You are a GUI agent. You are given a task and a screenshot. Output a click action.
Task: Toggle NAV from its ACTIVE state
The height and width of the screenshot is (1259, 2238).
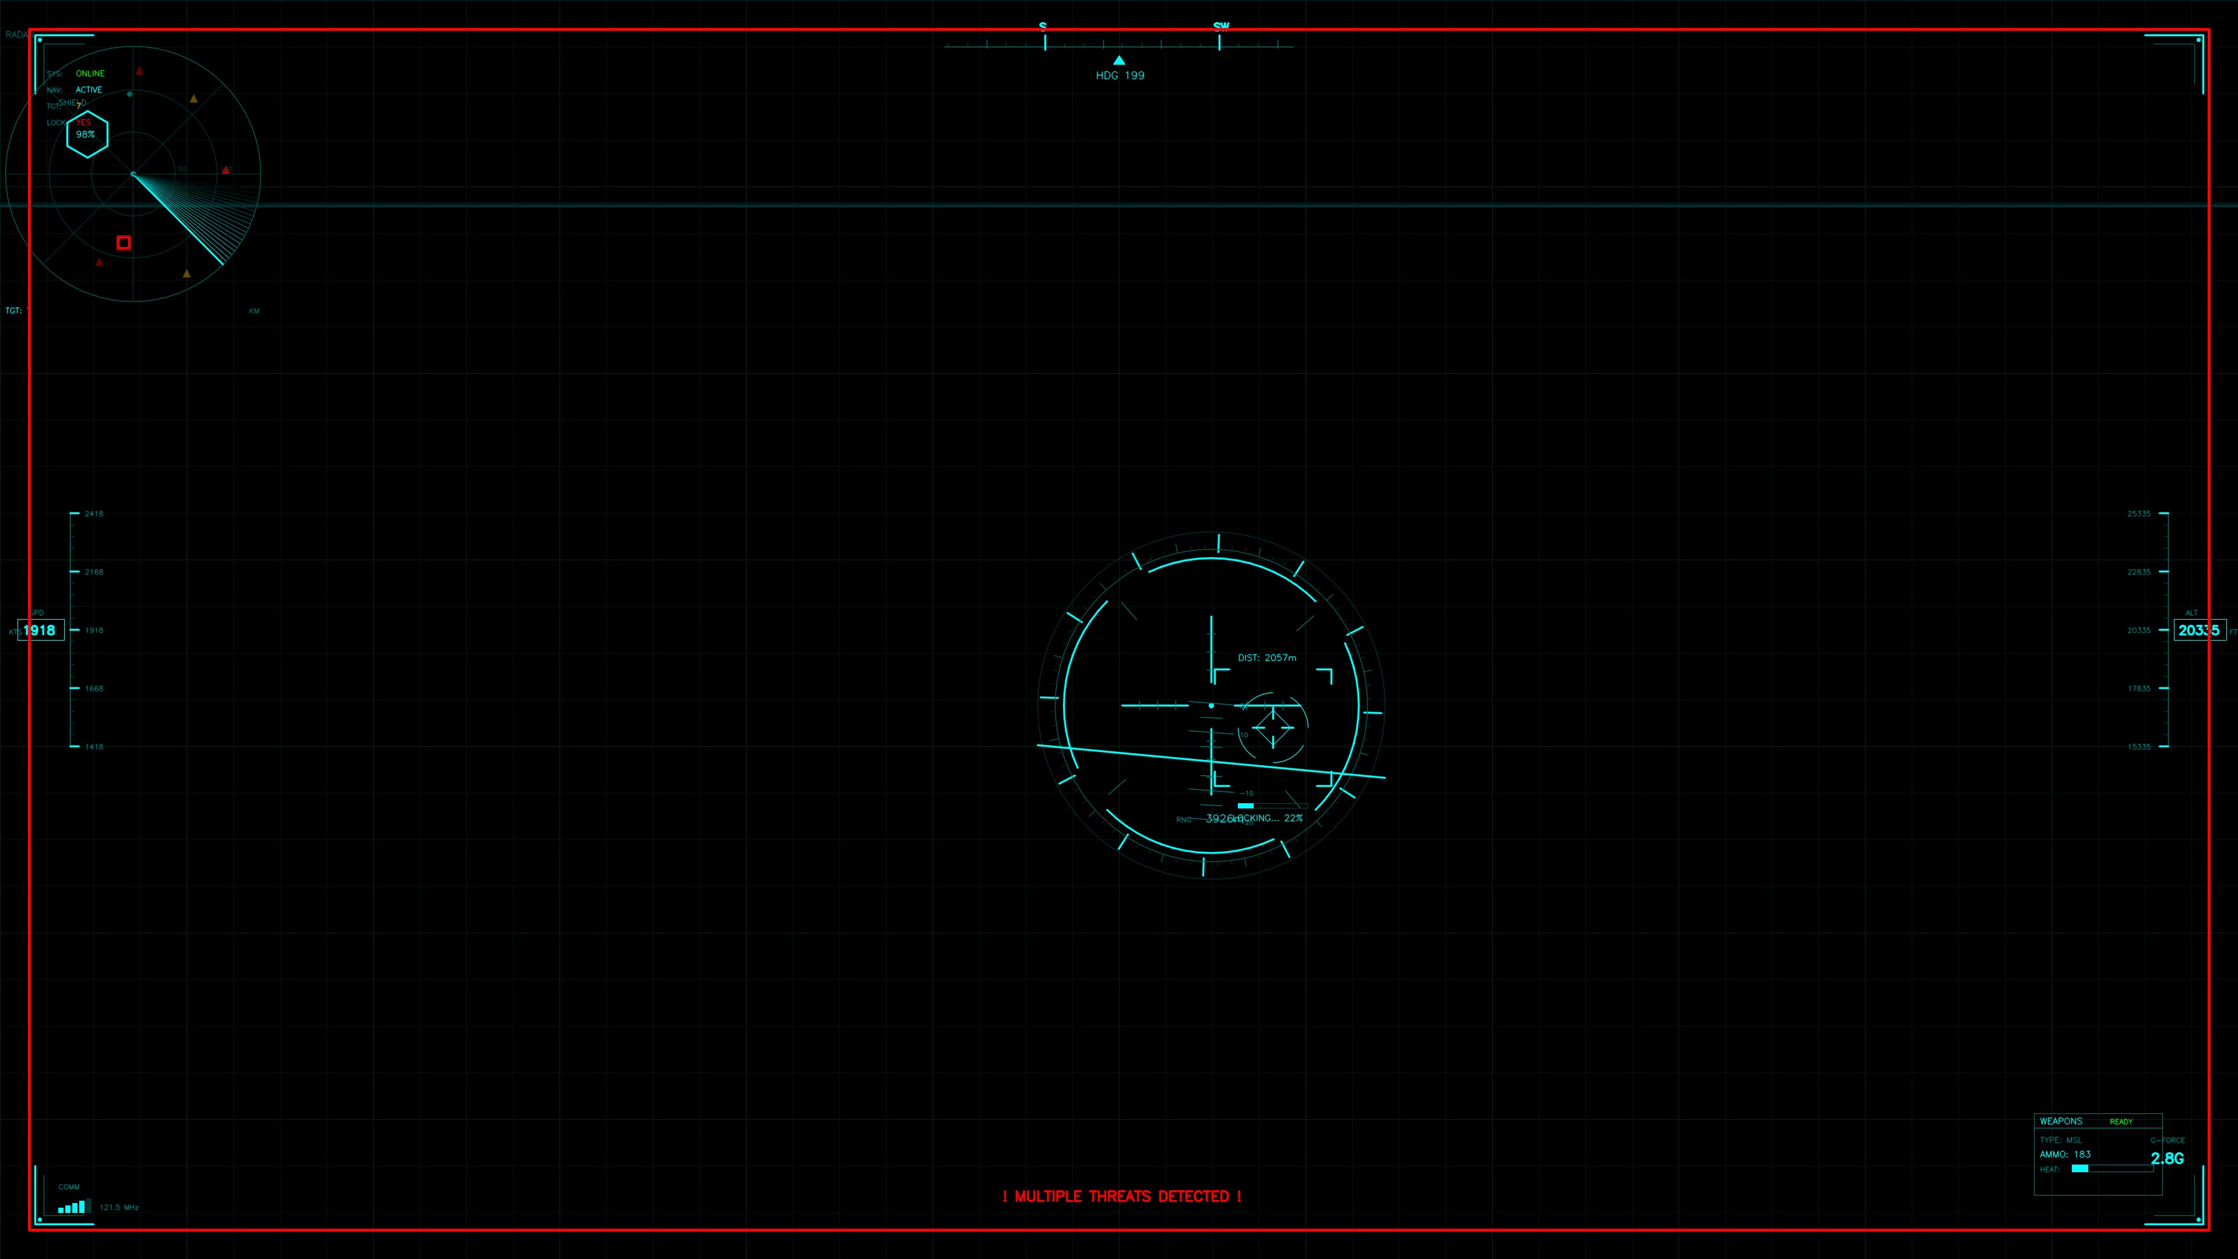pos(89,90)
